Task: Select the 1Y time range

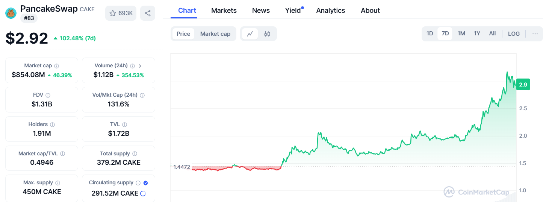Action: coord(477,33)
